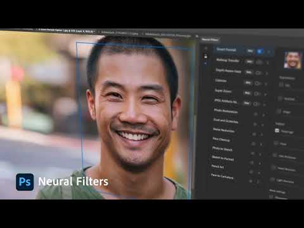Check the Head direction checkbox
Viewport: 304px width, 228px height.
[x=274, y=168]
